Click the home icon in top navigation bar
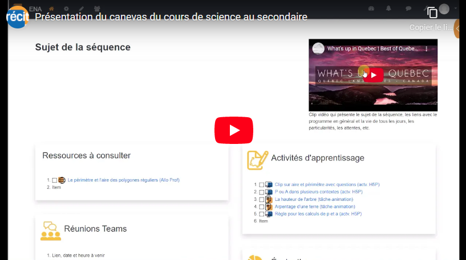Screen dimensions: 466x260 [51, 9]
